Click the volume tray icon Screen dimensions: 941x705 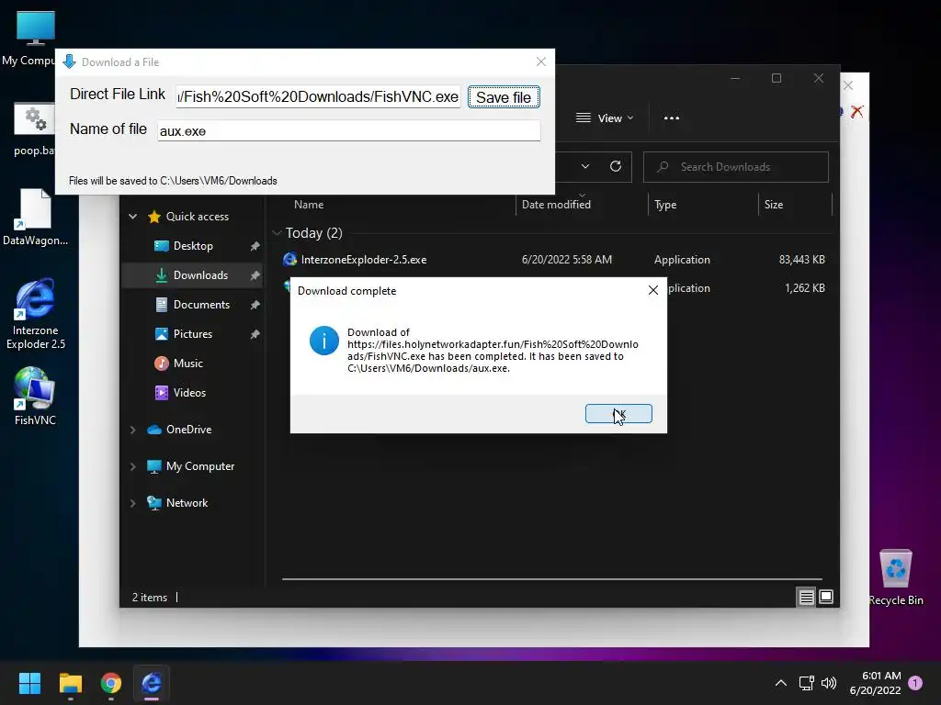click(829, 683)
